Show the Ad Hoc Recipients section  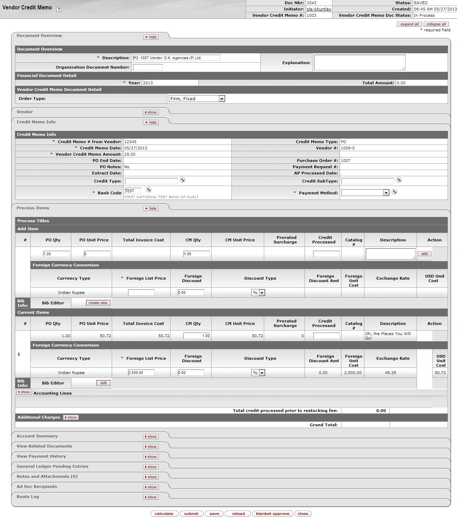[x=151, y=487]
